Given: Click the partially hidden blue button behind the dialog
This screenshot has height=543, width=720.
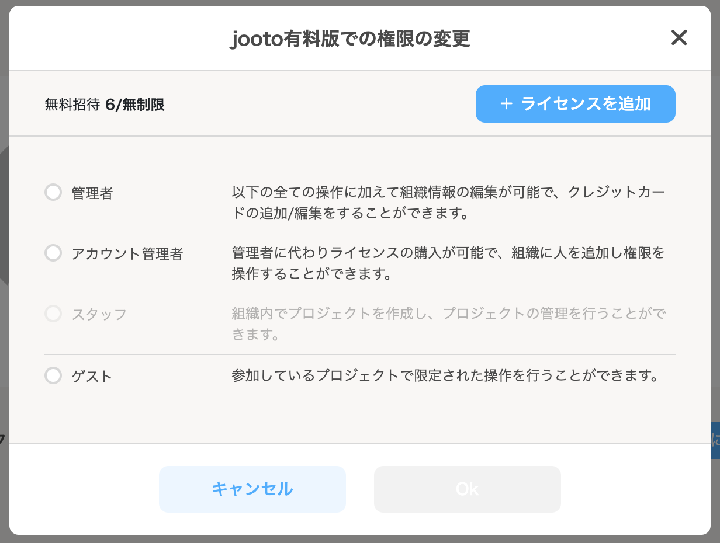Looking at the screenshot, I should coord(715,440).
